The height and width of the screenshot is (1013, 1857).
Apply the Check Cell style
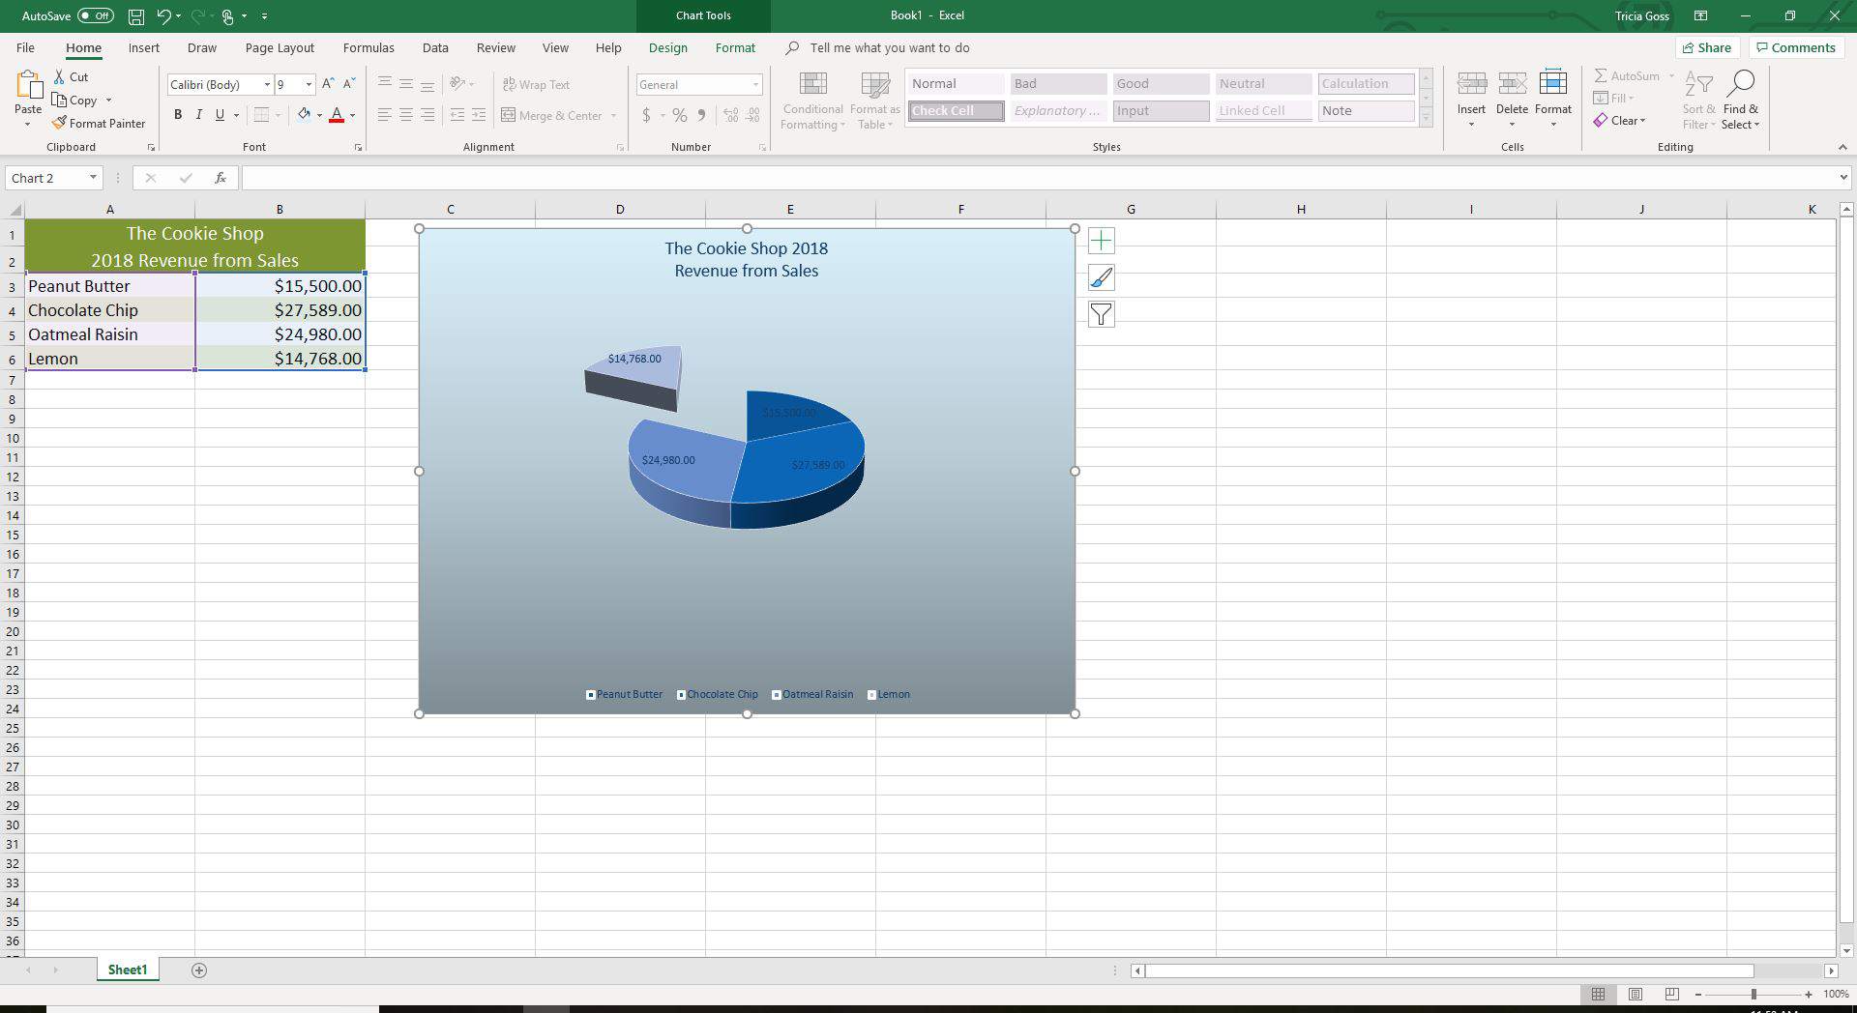(x=956, y=111)
